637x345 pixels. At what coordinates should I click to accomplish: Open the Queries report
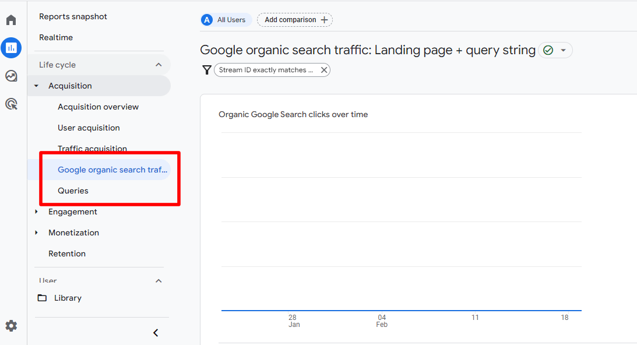coord(73,190)
